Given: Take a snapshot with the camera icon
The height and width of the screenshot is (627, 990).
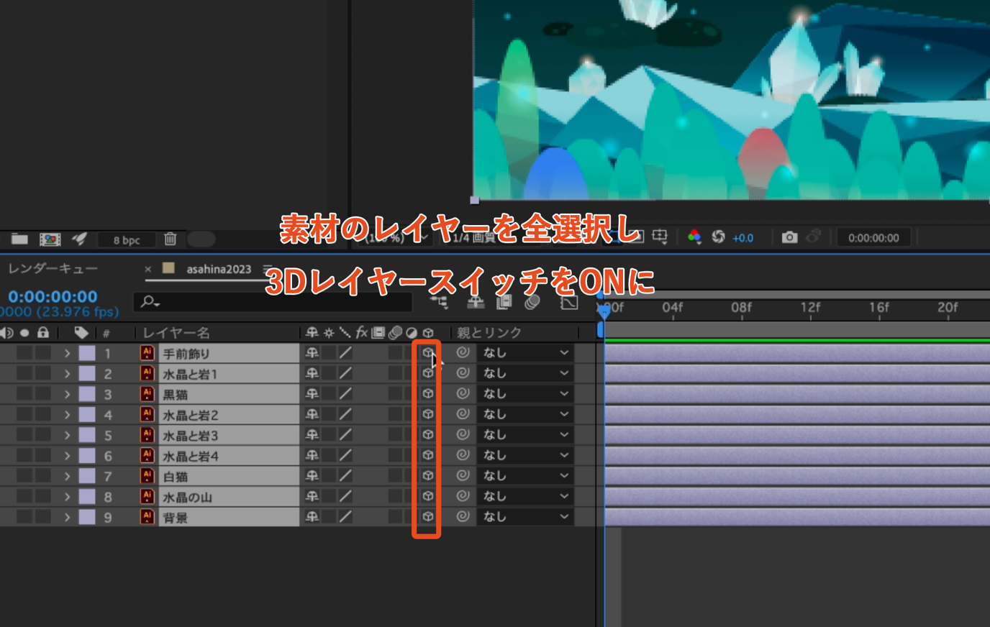Looking at the screenshot, I should point(789,237).
